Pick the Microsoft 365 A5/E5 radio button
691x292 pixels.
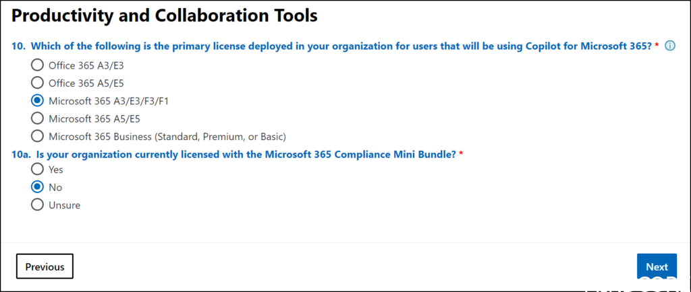(x=37, y=118)
